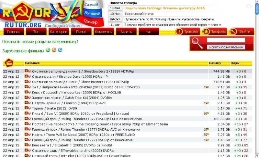Download torrent icon for Effroyables jardins
This screenshot has height=158, width=259.
26,150
